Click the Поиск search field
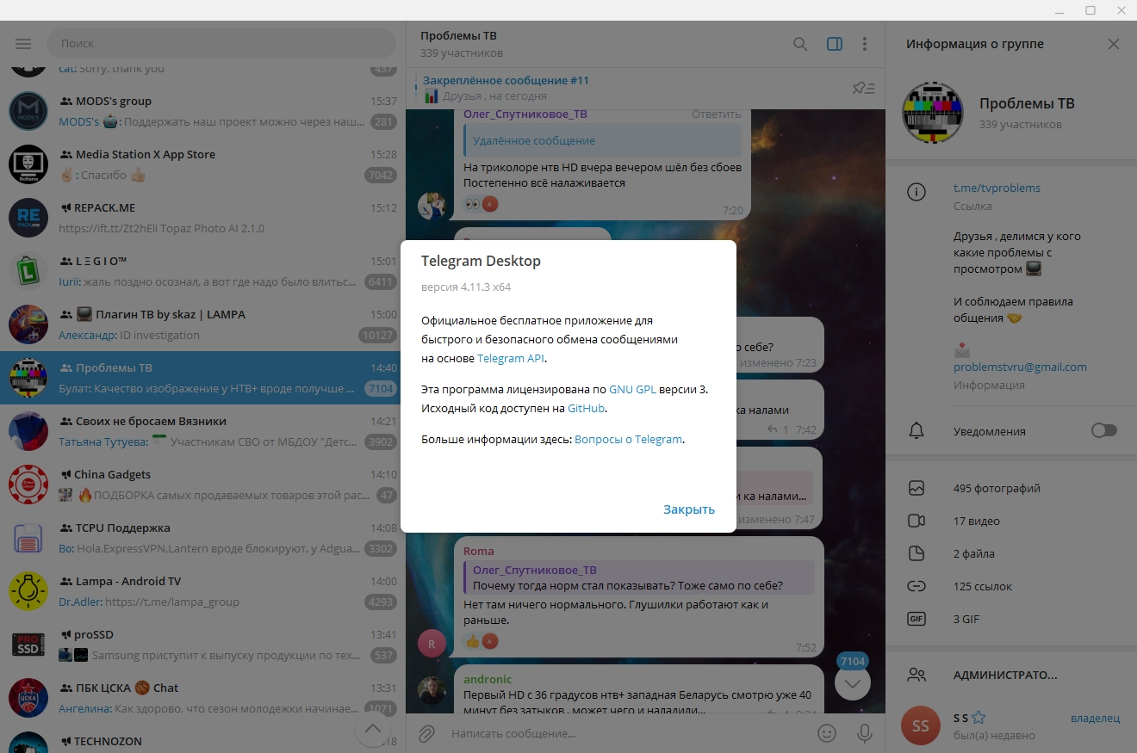This screenshot has height=753, width=1137. point(222,43)
